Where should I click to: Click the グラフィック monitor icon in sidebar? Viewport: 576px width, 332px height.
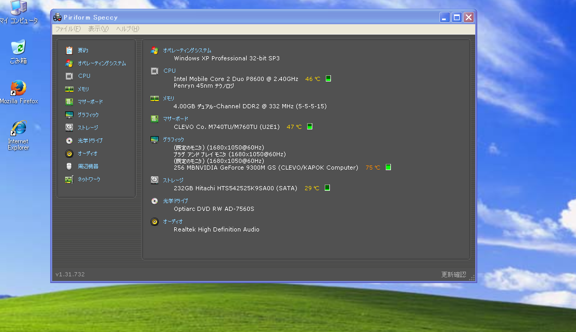(x=69, y=114)
